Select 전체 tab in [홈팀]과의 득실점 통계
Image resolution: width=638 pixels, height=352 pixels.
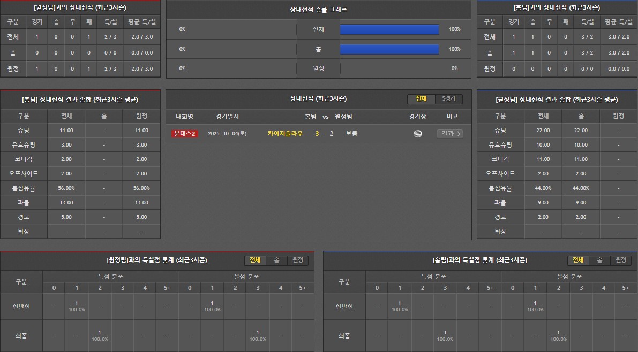coord(578,260)
